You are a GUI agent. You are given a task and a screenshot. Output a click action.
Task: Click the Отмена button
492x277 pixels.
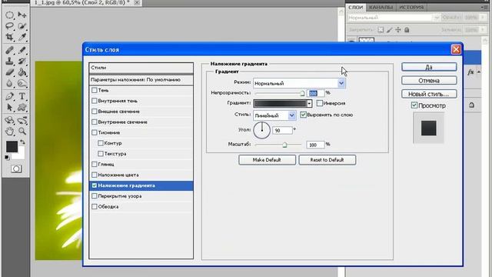tap(429, 80)
